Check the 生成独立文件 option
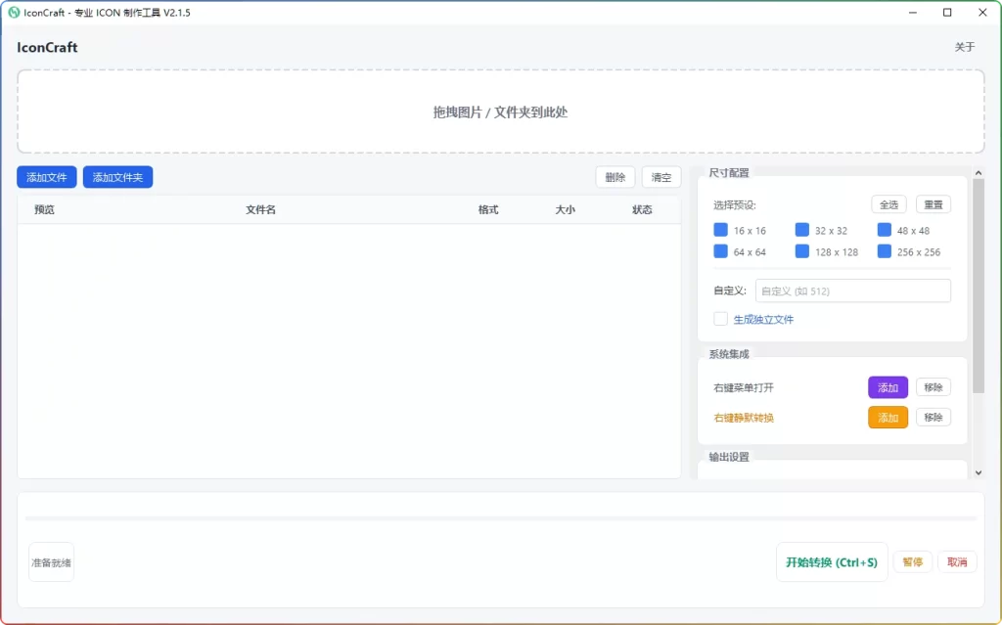This screenshot has width=1002, height=625. 720,318
